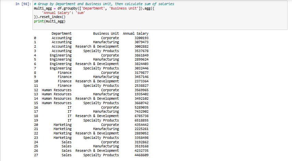Select salary value 3002882

142,47
